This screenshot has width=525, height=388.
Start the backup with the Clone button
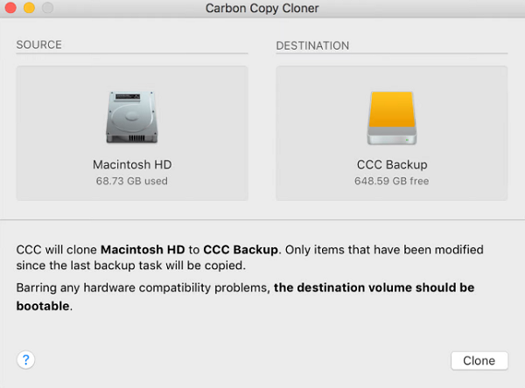tap(479, 360)
